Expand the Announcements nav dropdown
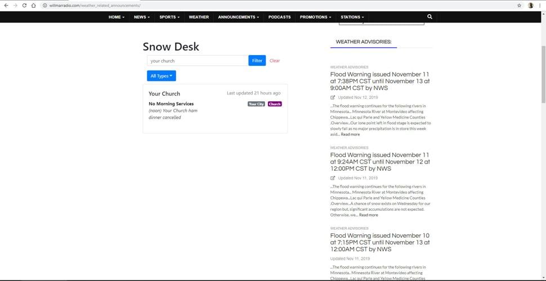This screenshot has height=281, width=546. click(x=239, y=17)
